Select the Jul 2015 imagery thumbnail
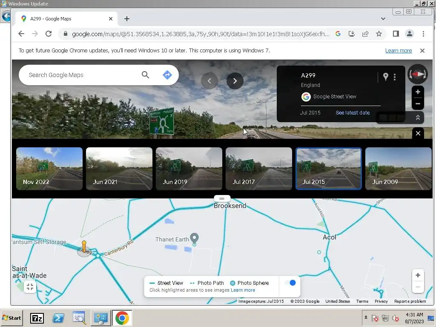 (x=329, y=169)
